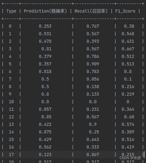Click the Type 17 row label

coord(11,155)
